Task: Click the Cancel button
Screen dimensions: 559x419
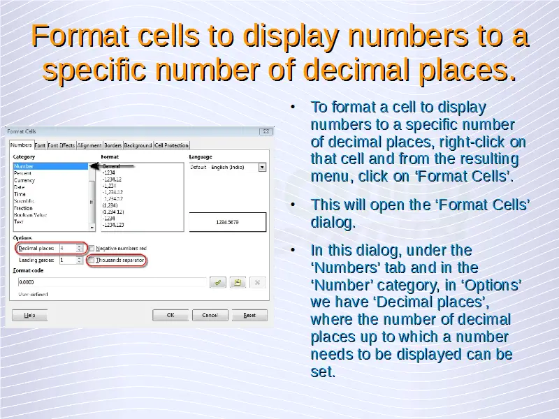Action: point(210,315)
